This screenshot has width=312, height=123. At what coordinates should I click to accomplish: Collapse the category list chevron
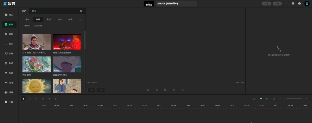click(x=80, y=20)
